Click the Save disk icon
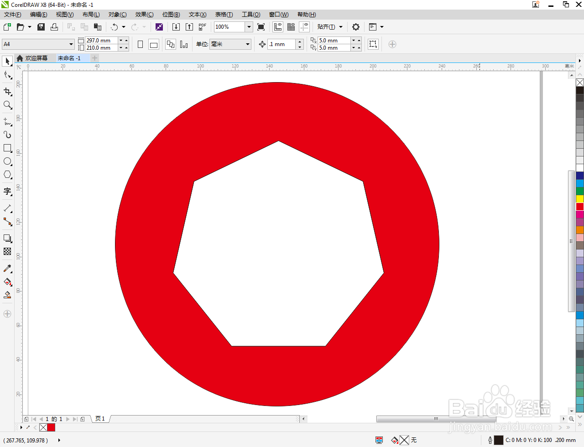The width and height of the screenshot is (584, 447). click(41, 27)
